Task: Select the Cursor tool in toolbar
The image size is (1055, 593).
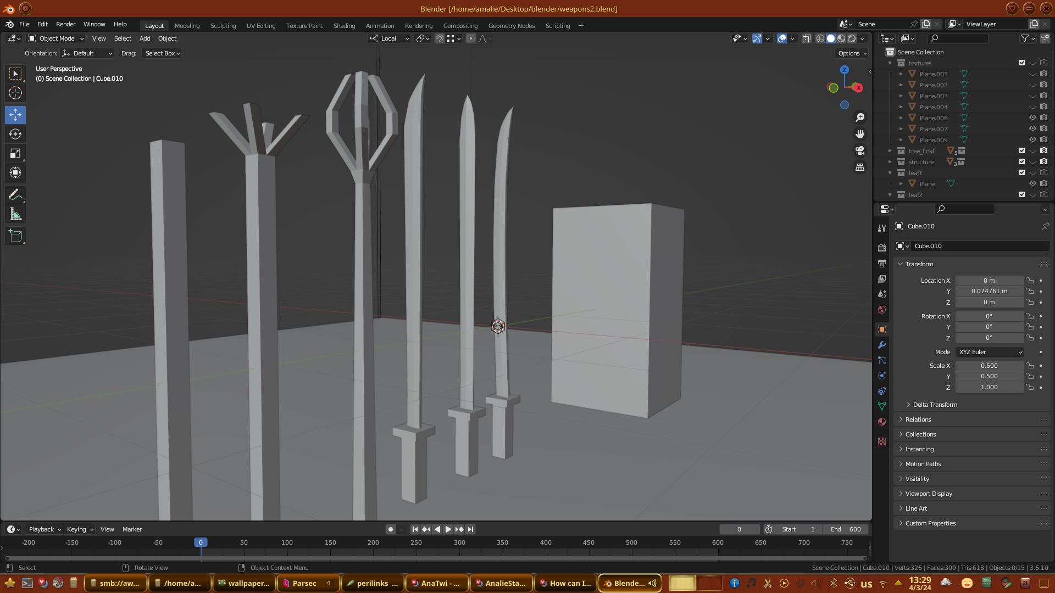Action: pos(15,93)
